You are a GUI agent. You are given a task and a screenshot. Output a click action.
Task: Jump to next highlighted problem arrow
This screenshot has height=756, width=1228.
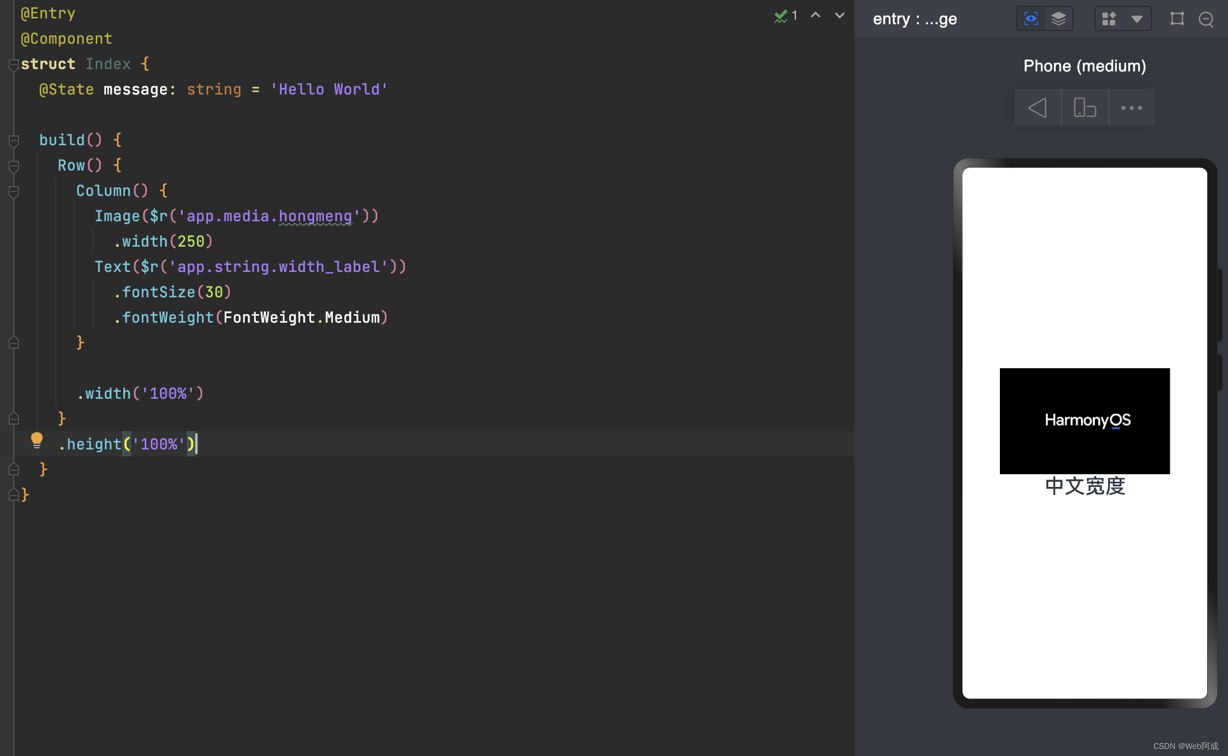pyautogui.click(x=840, y=16)
